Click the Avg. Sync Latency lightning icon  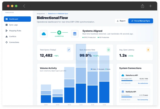click(148, 50)
